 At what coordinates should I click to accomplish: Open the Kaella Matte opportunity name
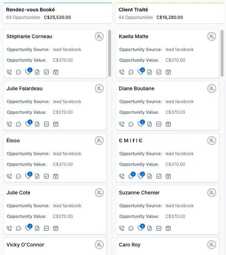click(134, 36)
